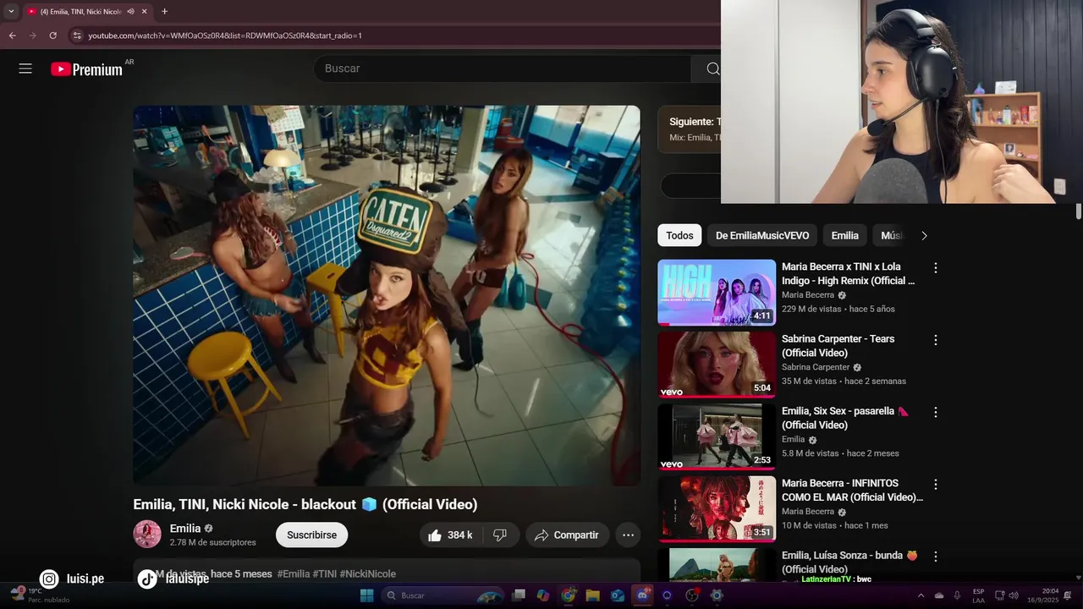Viewport: 1083px width, 609px height.
Task: Click the ESP LAA language indicator
Action: coord(978,595)
